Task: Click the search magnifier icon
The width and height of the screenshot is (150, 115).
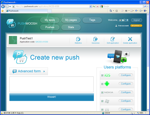Action: [x=145, y=6]
